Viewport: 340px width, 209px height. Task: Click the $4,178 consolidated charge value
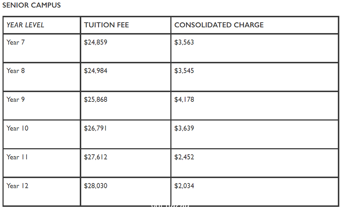(x=184, y=99)
